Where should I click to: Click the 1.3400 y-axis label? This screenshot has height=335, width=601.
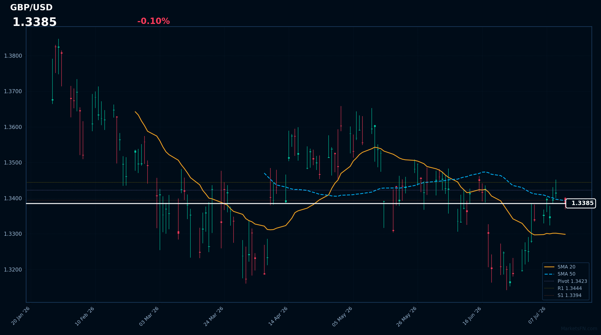(13, 198)
